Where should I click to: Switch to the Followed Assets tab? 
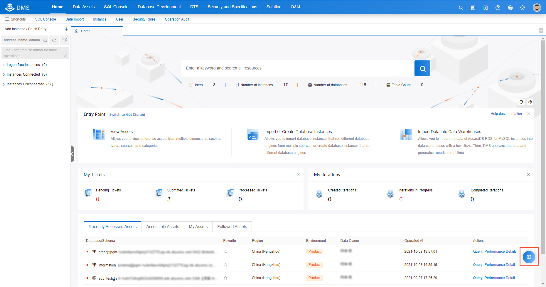232,227
